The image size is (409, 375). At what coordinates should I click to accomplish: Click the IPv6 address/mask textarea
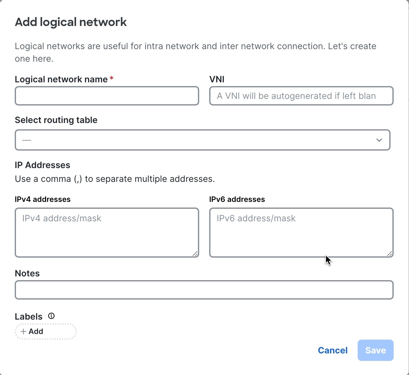coord(301,233)
